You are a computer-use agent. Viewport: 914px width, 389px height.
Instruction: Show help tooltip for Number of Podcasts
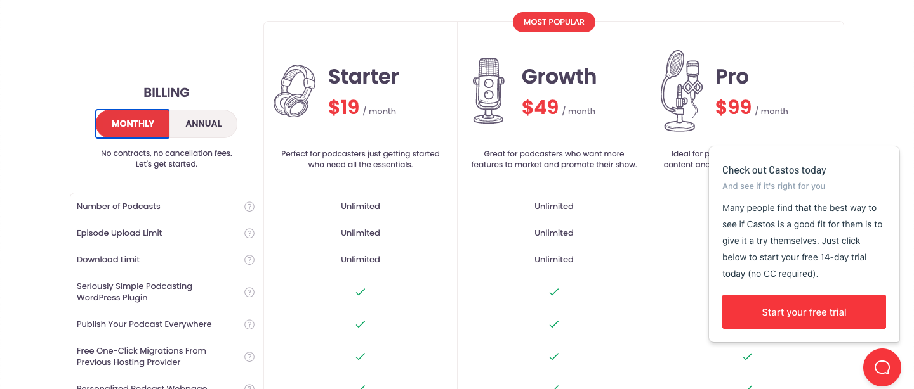(x=249, y=207)
